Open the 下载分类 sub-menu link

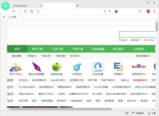[46, 56]
